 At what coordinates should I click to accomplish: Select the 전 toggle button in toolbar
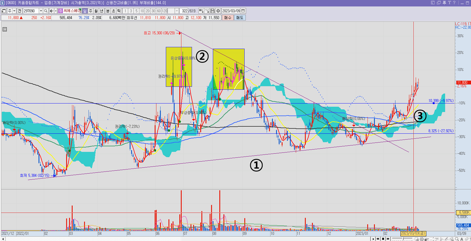click(19, 11)
